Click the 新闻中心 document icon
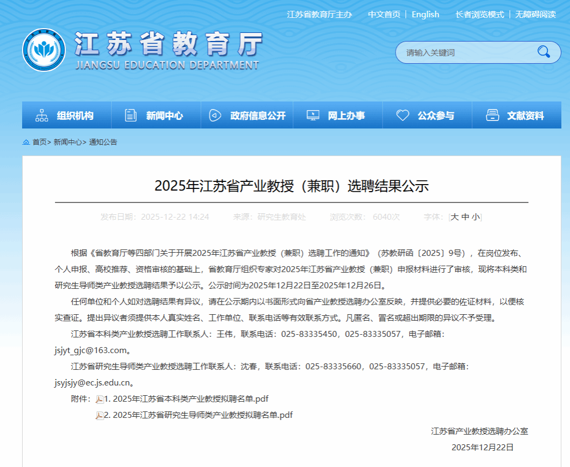The width and height of the screenshot is (570, 467). tap(131, 116)
